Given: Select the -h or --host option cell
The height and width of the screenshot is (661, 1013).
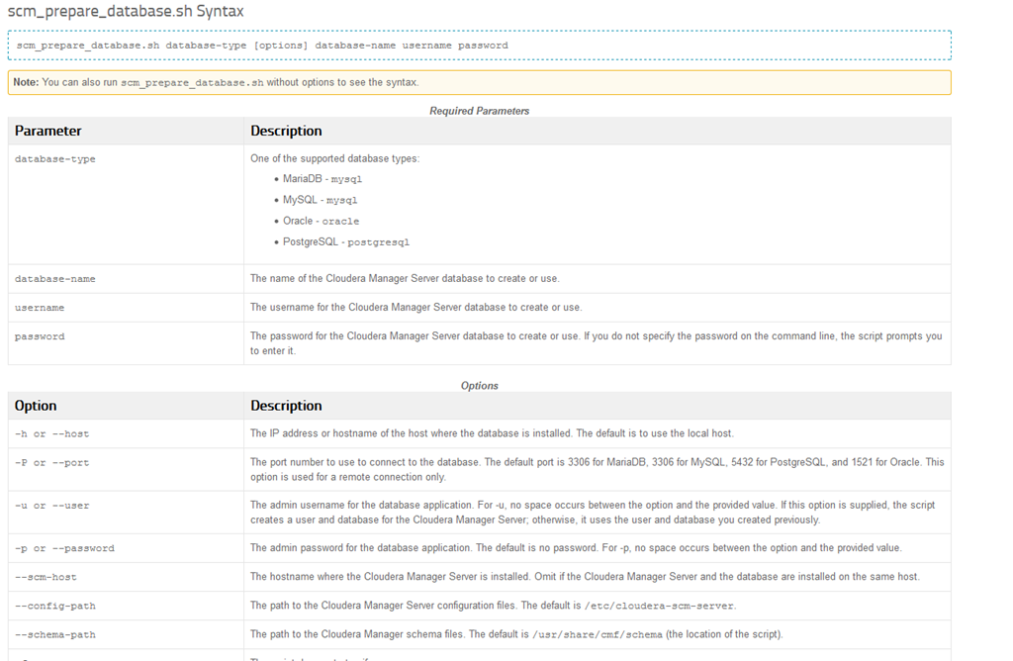Looking at the screenshot, I should 51,433.
